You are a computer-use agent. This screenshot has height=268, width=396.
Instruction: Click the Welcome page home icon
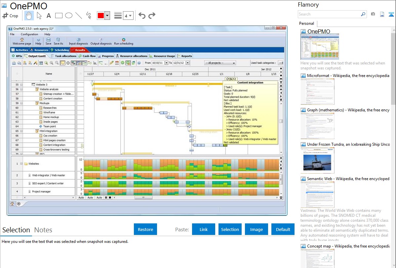tap(22, 40)
